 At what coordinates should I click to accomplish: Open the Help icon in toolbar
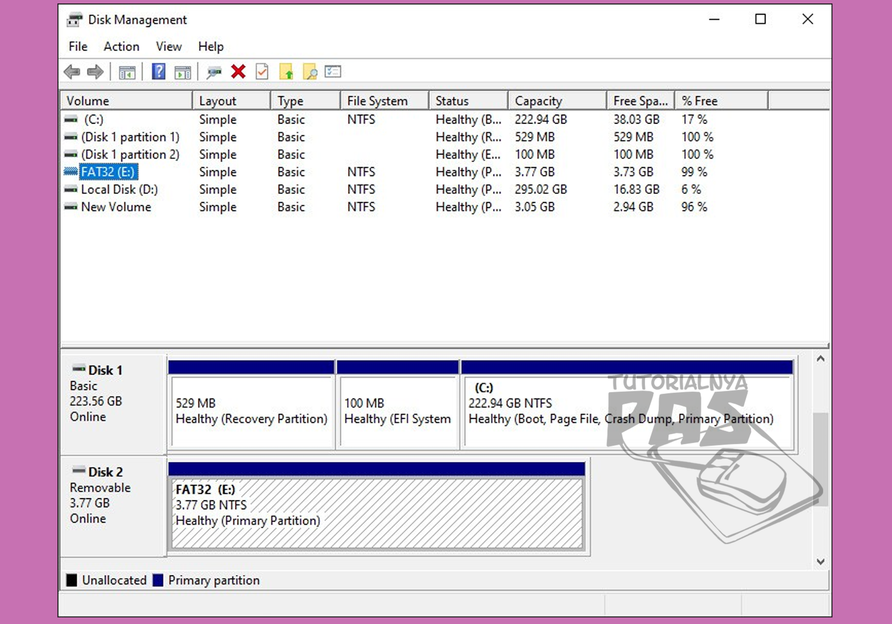click(159, 72)
